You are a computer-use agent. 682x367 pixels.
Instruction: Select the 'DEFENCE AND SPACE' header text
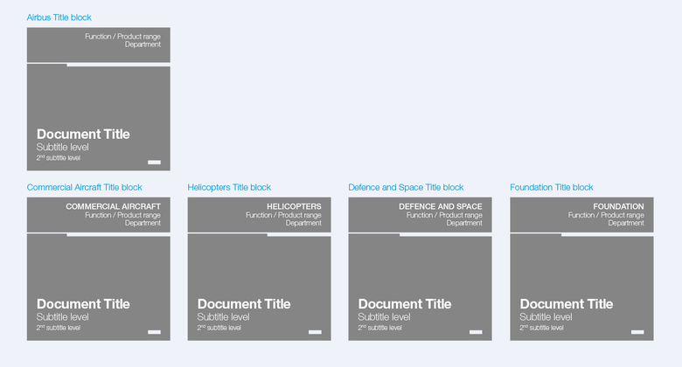click(440, 206)
